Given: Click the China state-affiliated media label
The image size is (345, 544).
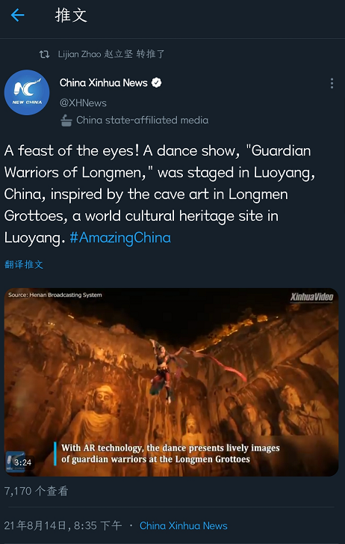Looking at the screenshot, I should click(143, 120).
